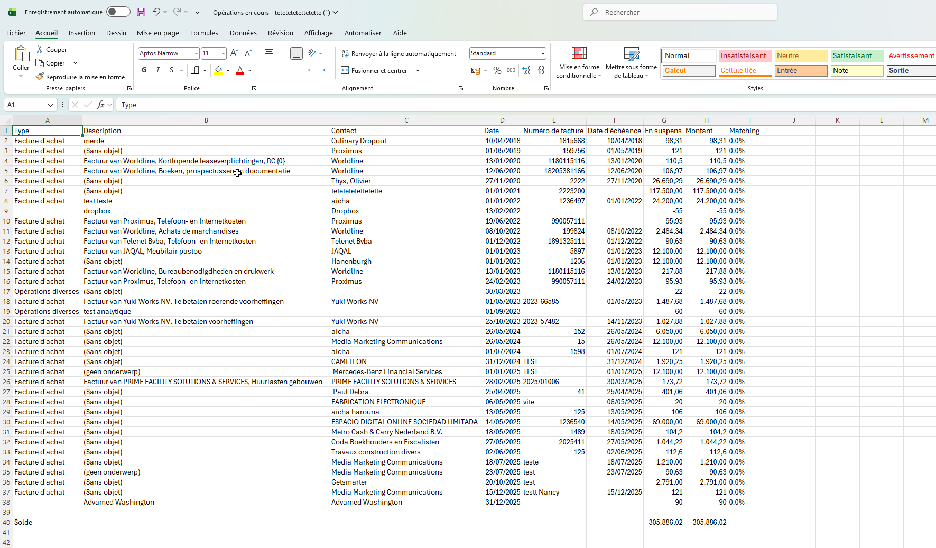Screen dimensions: 936x548
Task: Align text to bottom
Action: pyautogui.click(x=296, y=53)
